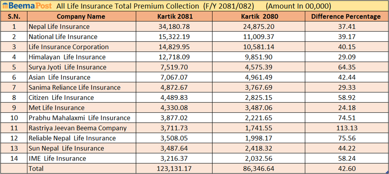Click the S.N. header cell
The image size is (389, 174).
click(14, 16)
